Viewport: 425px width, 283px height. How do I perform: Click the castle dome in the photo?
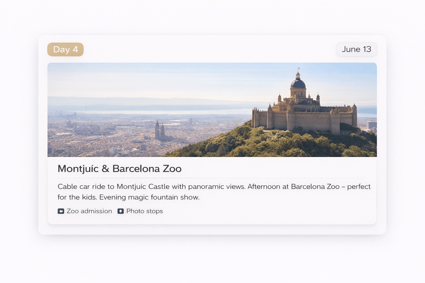[298, 83]
